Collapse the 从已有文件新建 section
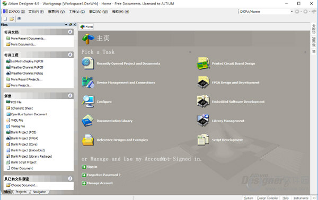 pyautogui.click(x=70, y=178)
